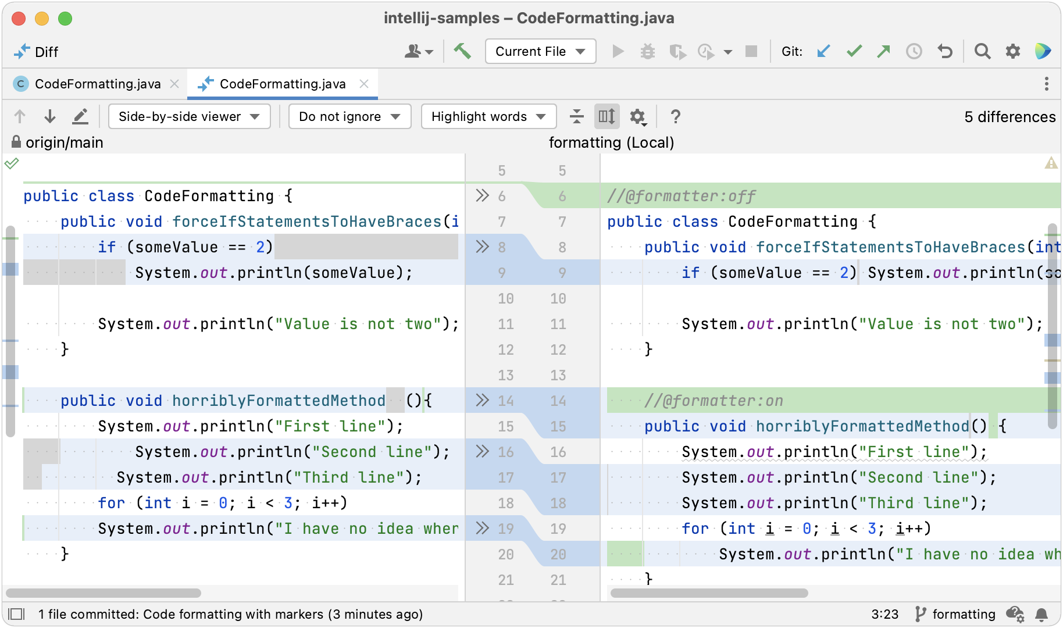1063x628 pixels.
Task: Open the tab options three-dot menu
Action: pos(1046,84)
